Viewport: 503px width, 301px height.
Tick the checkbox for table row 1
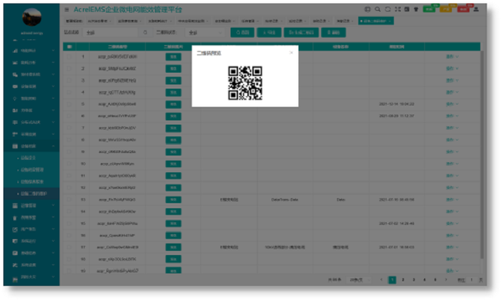(x=70, y=57)
